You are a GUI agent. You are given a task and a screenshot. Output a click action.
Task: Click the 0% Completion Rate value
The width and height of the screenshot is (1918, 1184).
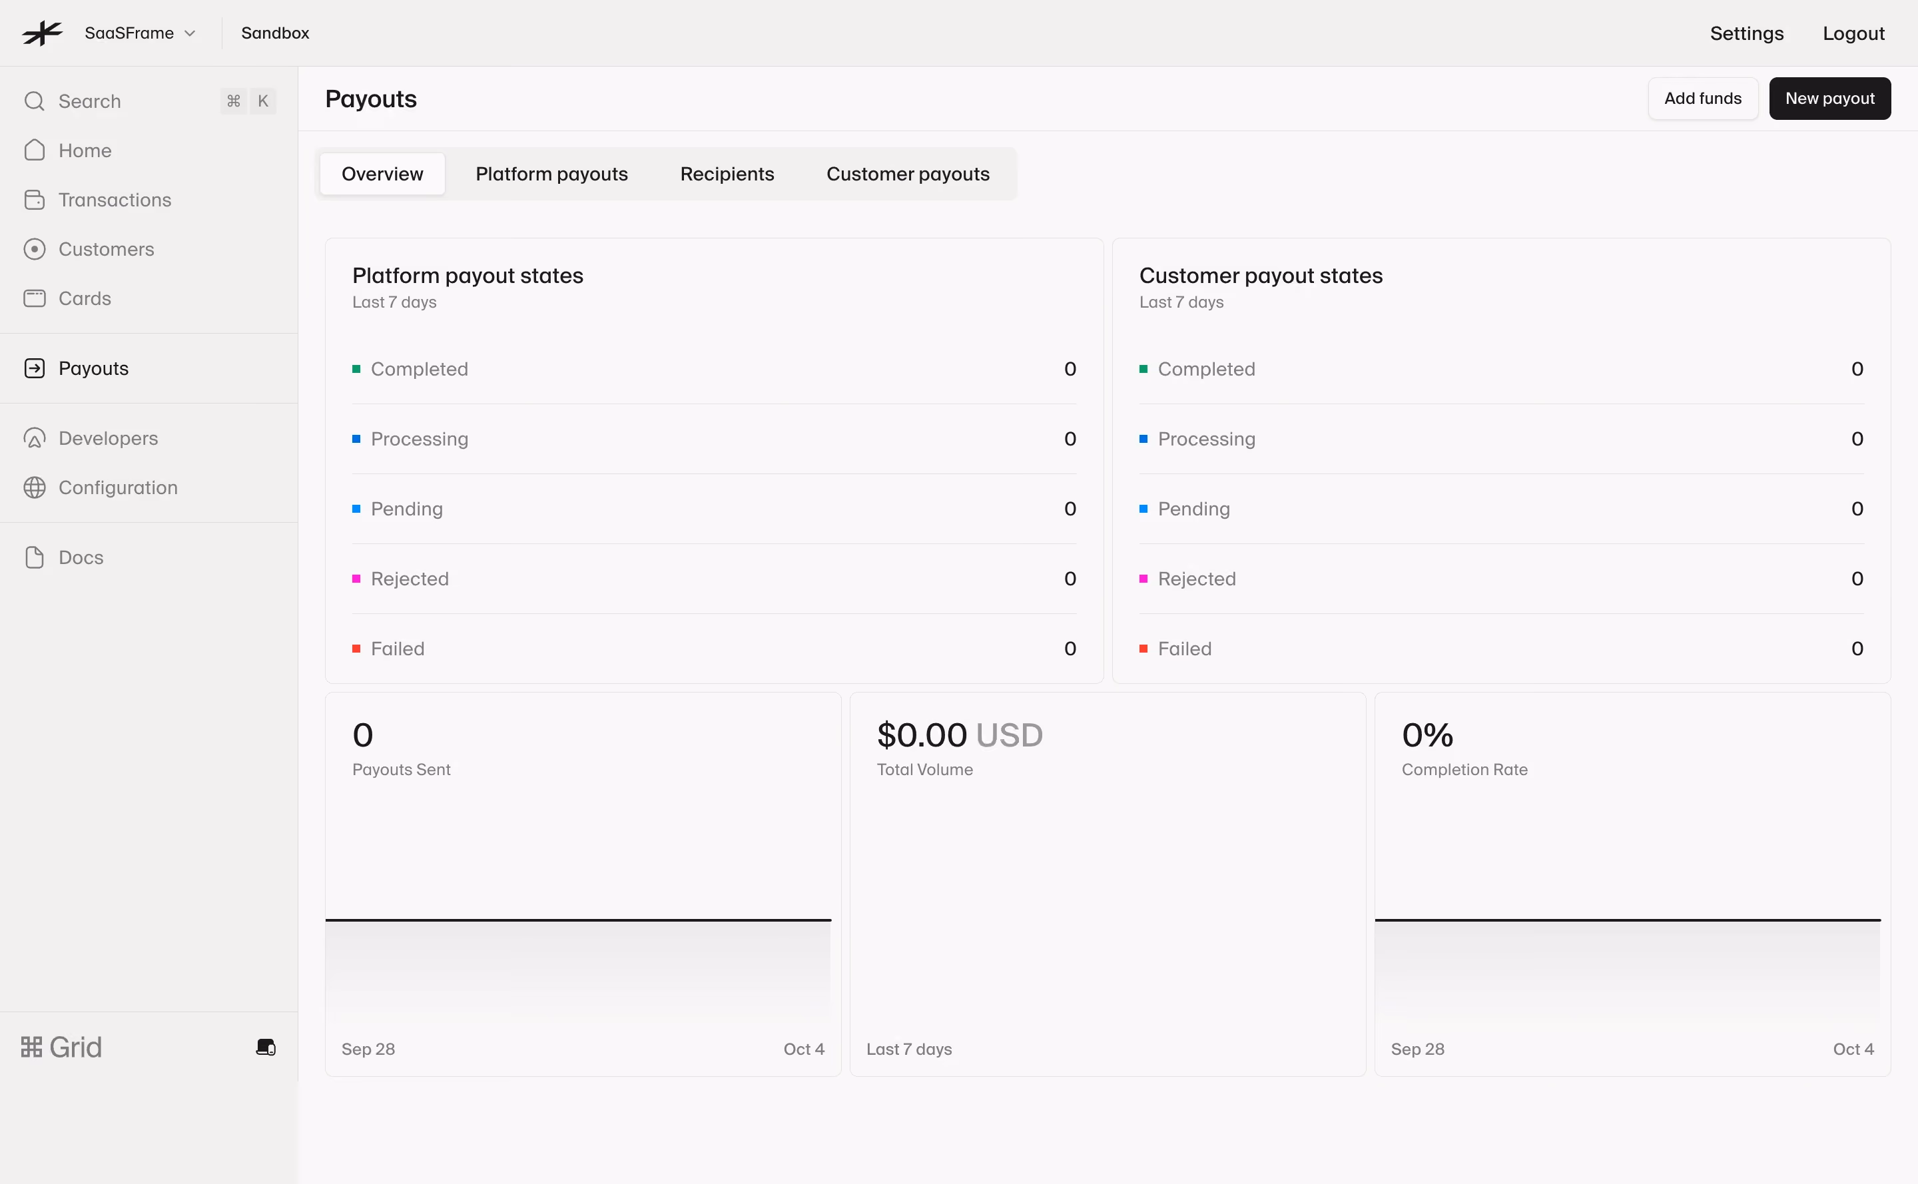point(1427,735)
